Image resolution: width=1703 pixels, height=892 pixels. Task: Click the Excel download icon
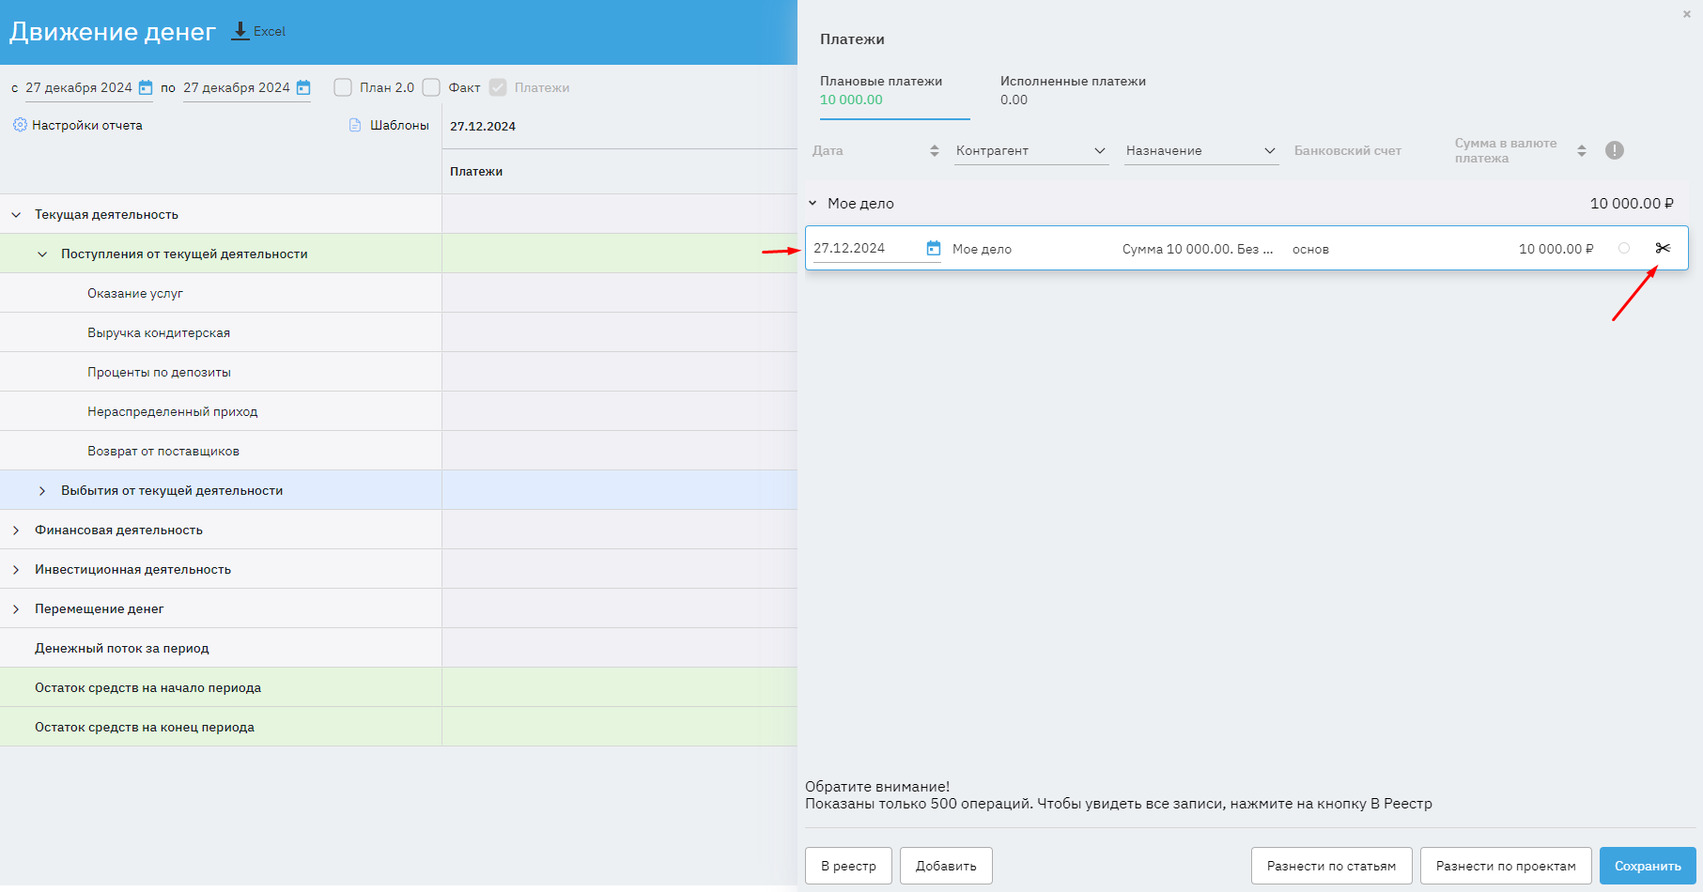pyautogui.click(x=240, y=31)
